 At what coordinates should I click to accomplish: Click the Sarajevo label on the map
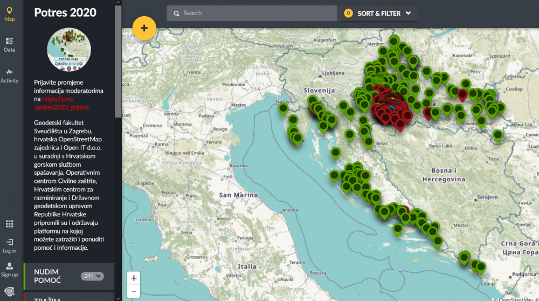(487, 197)
